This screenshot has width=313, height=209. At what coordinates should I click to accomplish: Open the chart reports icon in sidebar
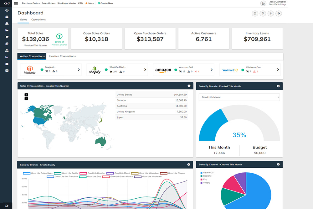[x=7, y=57]
